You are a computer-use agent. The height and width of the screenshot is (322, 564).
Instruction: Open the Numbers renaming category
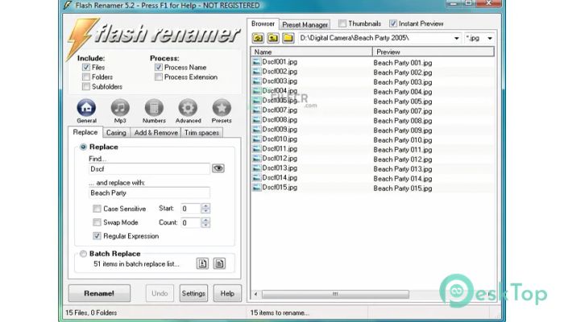[x=154, y=111]
